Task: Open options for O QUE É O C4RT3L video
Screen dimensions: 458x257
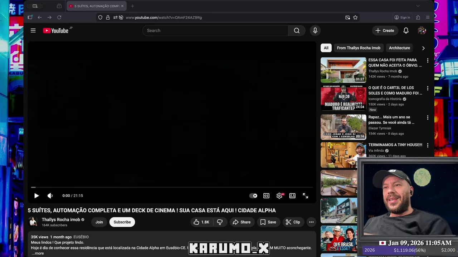Action: coord(428,88)
